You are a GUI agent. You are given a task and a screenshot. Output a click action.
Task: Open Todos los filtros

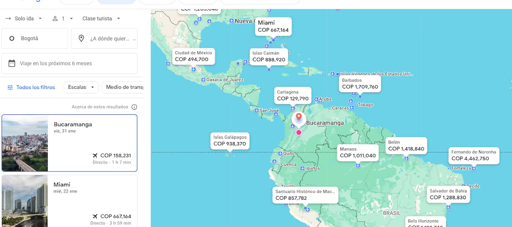(x=31, y=88)
